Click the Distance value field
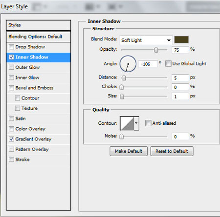220x217 pixels. point(180,78)
